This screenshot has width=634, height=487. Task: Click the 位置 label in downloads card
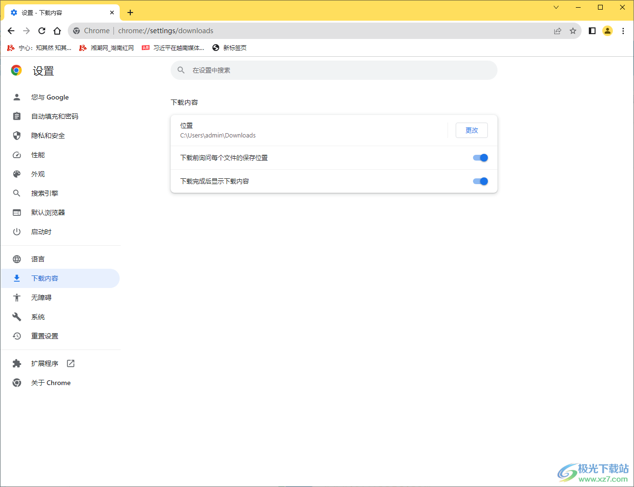coord(186,125)
